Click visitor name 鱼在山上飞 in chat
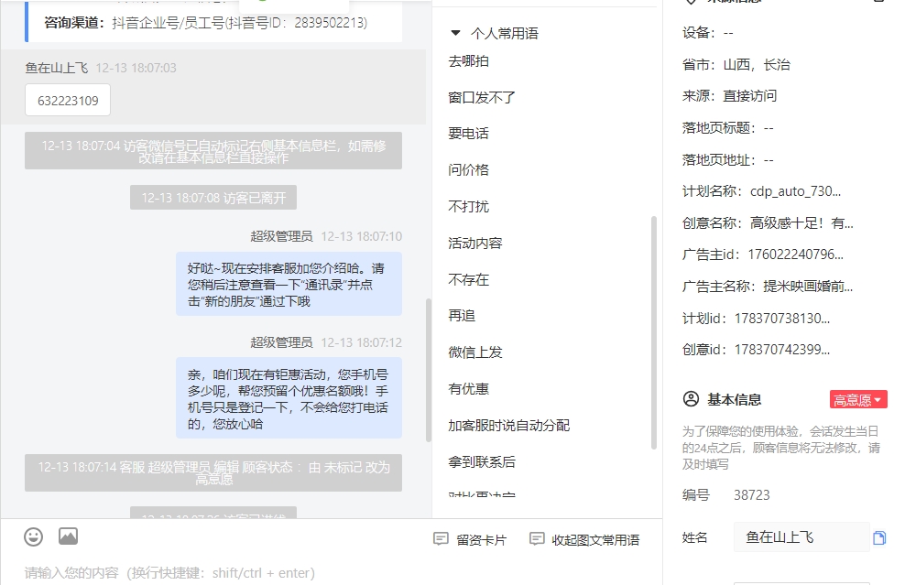The height and width of the screenshot is (585, 905). [57, 68]
